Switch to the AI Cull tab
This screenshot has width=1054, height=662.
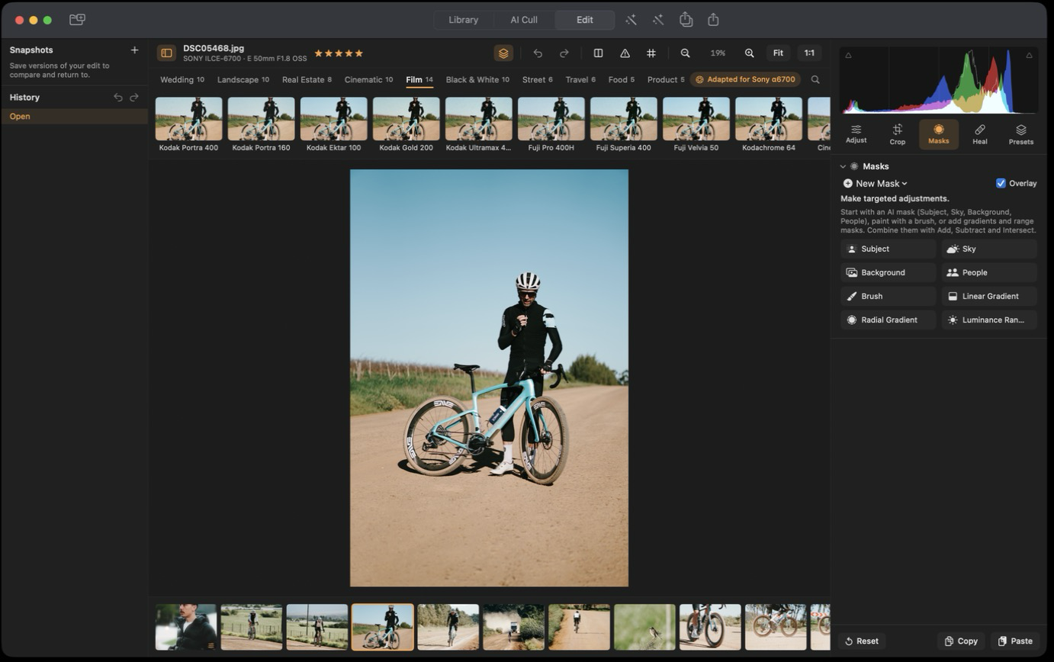524,20
